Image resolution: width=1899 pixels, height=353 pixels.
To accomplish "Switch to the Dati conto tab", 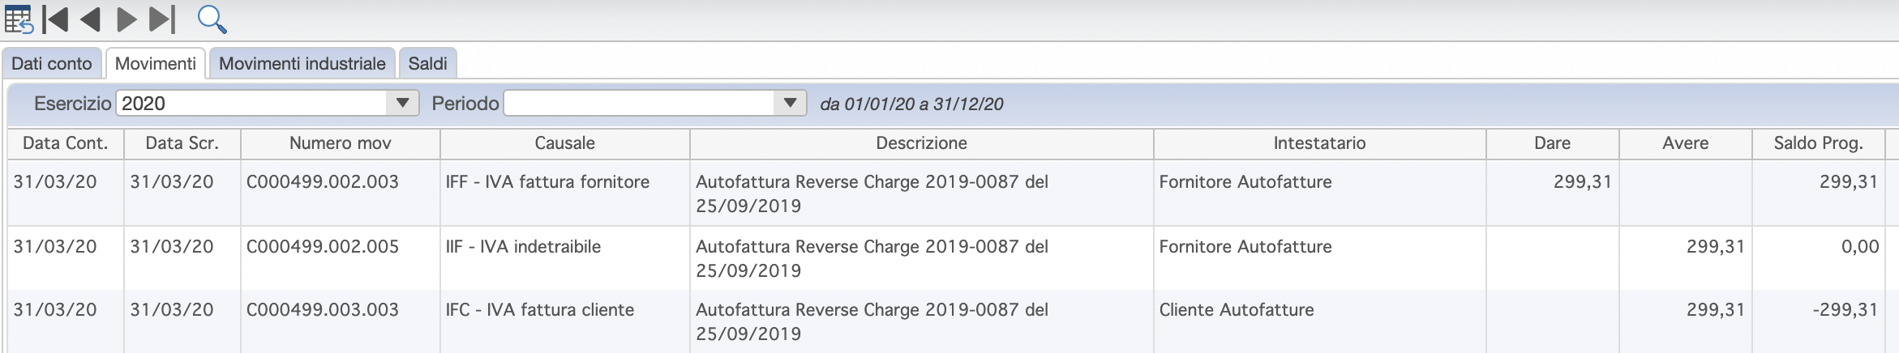I will pyautogui.click(x=52, y=63).
